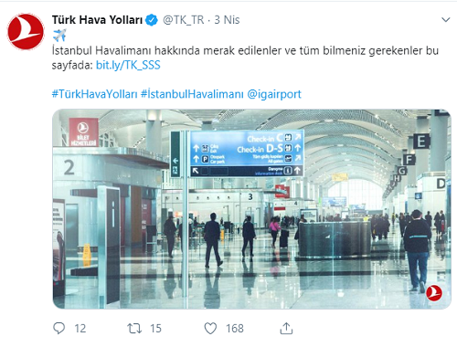
Task: Click the Turkish Airlines logo watermark on photo
Action: point(434,293)
